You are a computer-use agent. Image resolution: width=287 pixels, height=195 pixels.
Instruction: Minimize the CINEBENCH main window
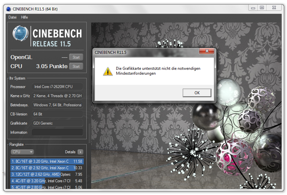click(253, 8)
